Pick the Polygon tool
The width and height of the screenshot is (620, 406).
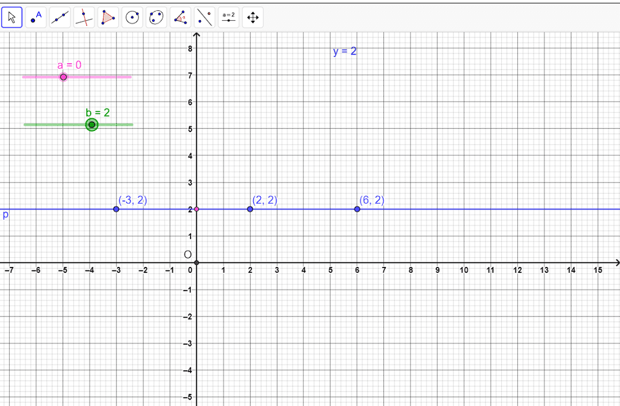point(108,18)
